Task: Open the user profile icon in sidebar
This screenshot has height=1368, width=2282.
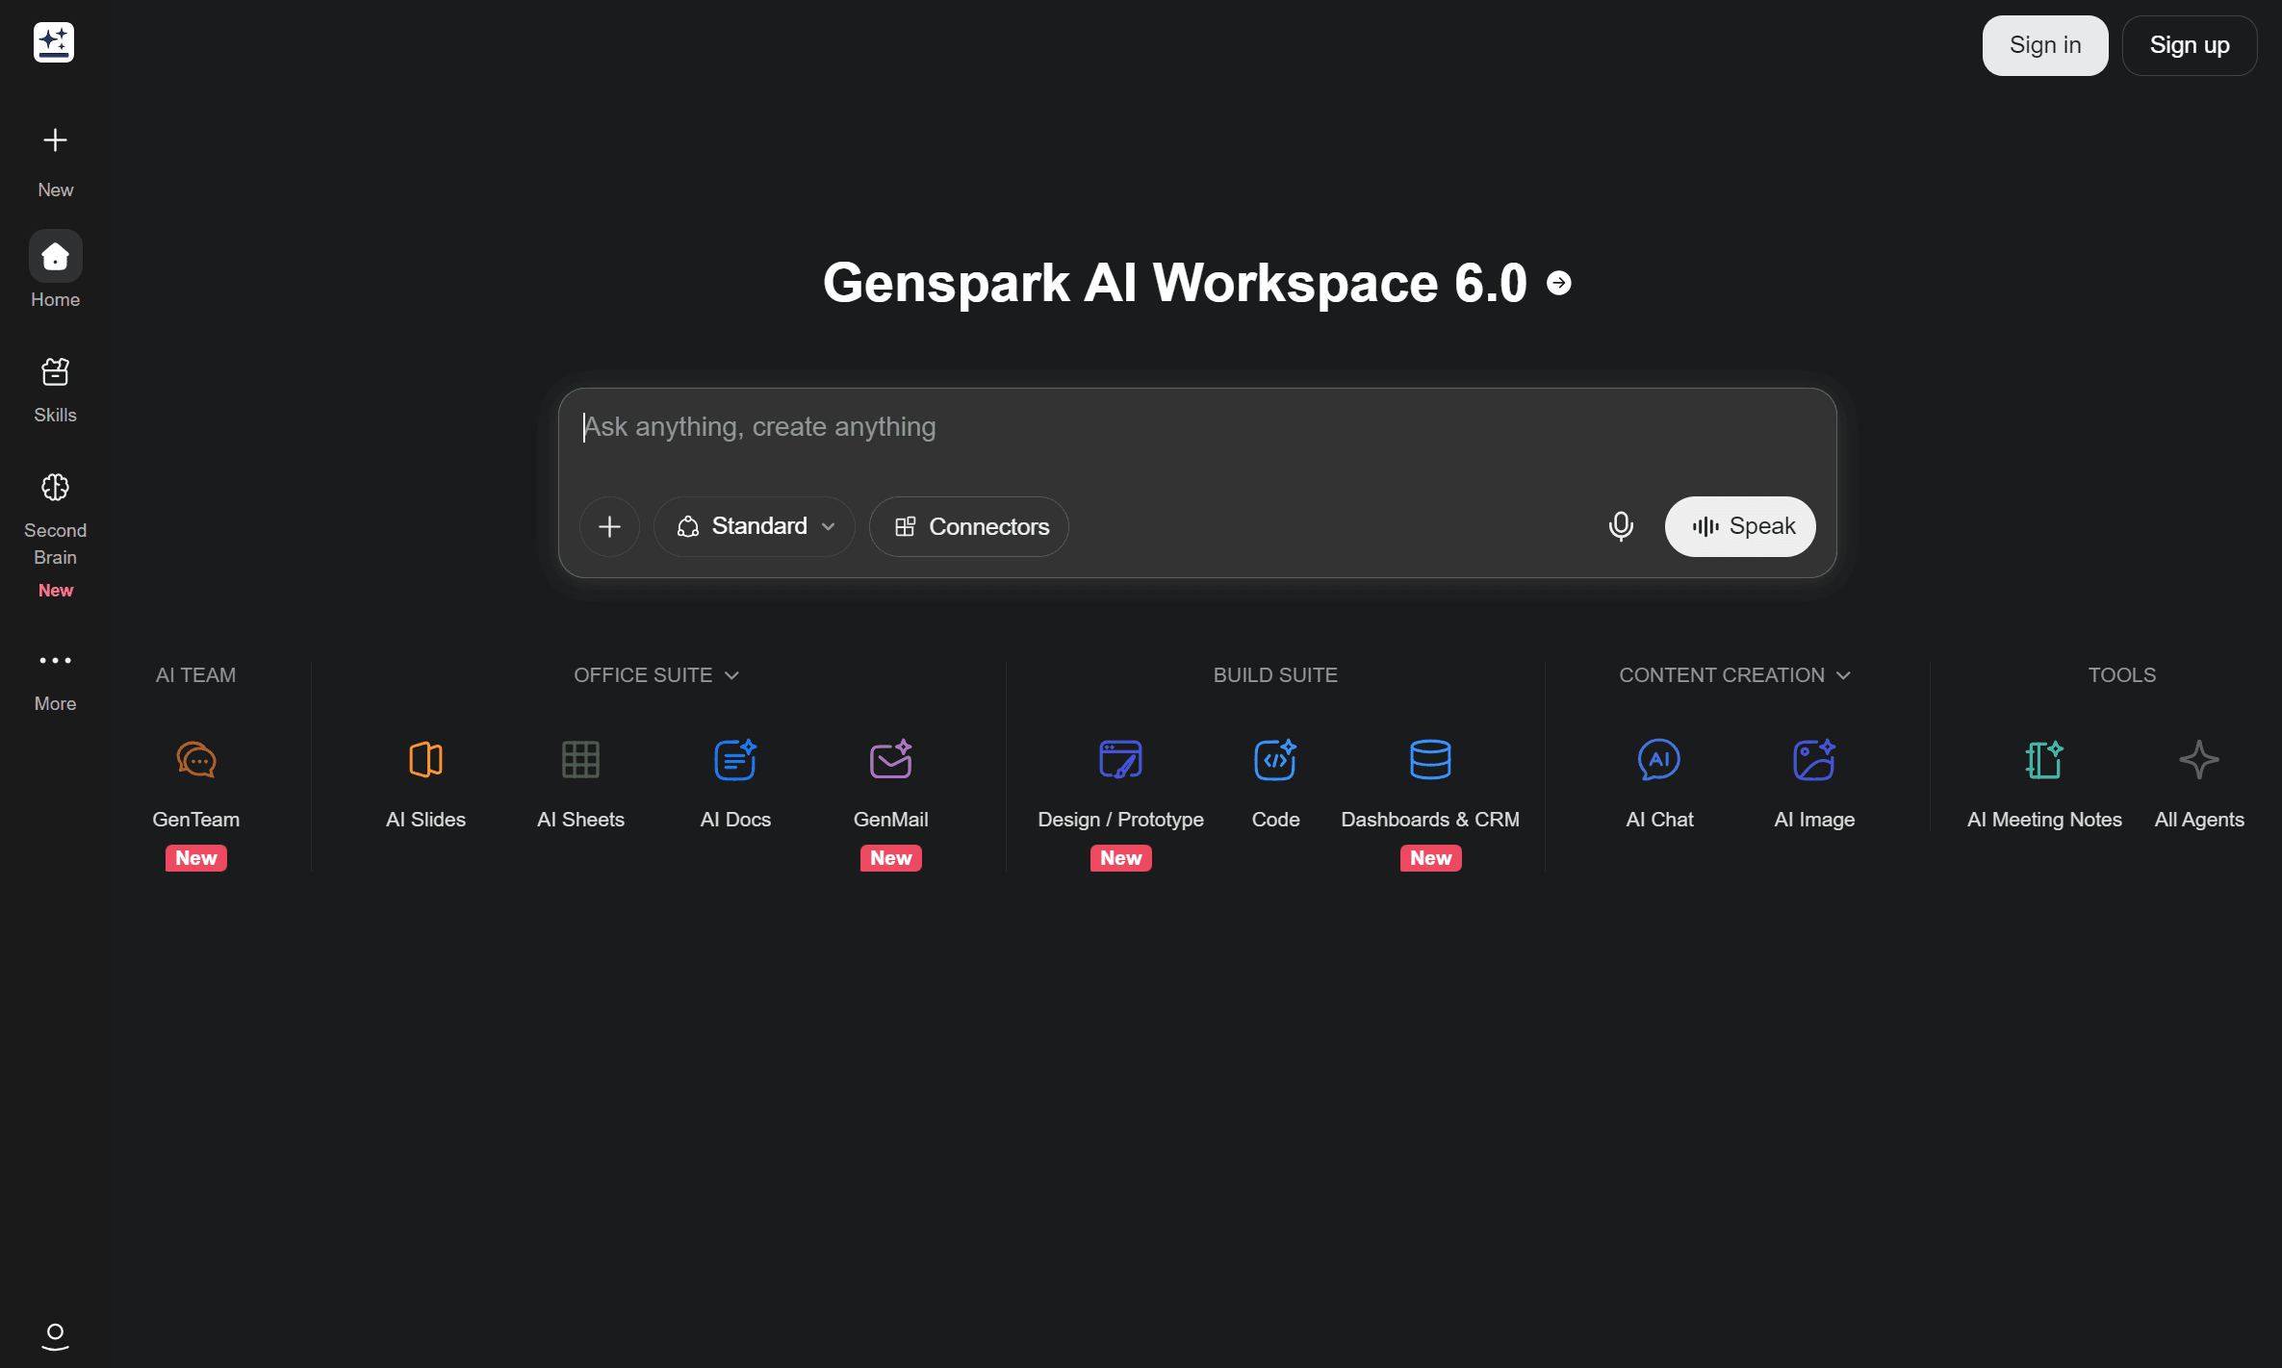Action: (x=55, y=1336)
